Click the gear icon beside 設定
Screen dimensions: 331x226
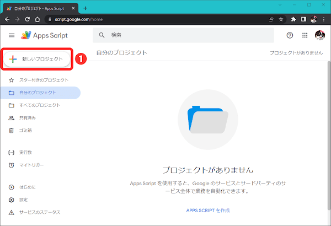point(12,200)
